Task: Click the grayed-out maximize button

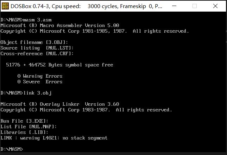Action: [x=195, y=6]
